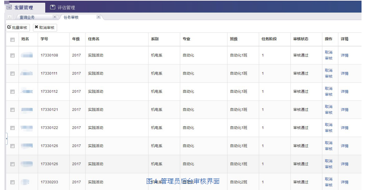
Task: Close the 任务审核 tab with its X
Action: [x=98, y=17]
